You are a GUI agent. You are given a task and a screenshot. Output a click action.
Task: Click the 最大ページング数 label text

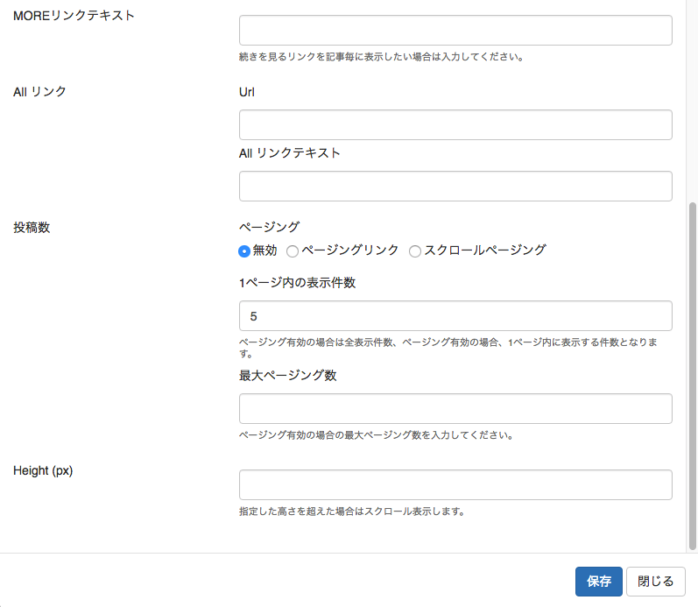click(287, 376)
